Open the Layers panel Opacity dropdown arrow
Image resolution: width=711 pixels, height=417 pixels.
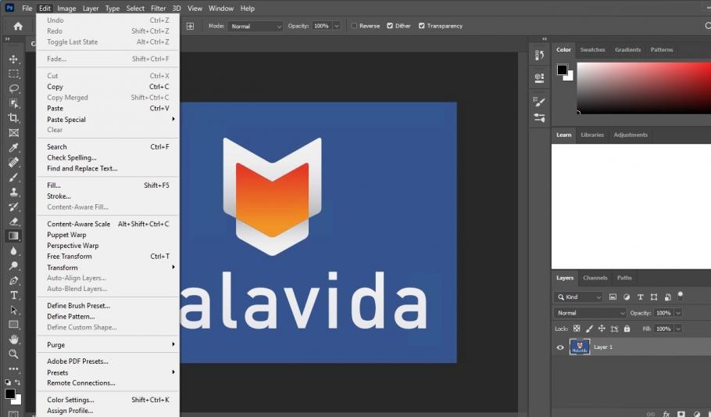(x=678, y=313)
